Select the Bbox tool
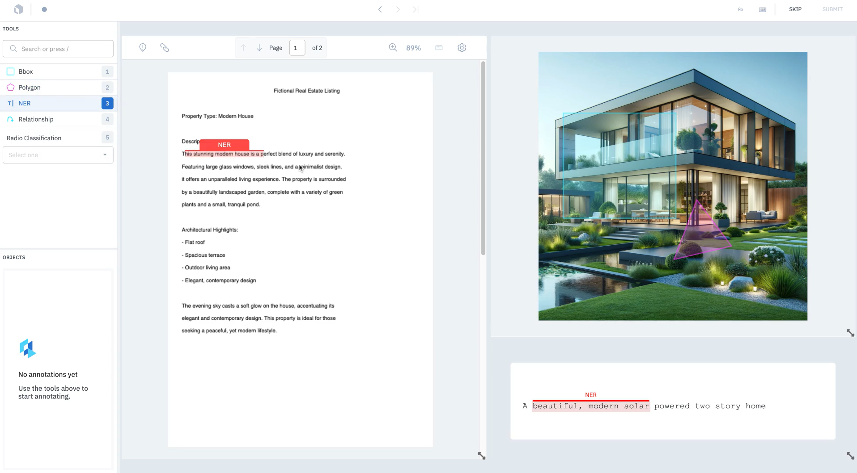The image size is (857, 473). click(58, 71)
